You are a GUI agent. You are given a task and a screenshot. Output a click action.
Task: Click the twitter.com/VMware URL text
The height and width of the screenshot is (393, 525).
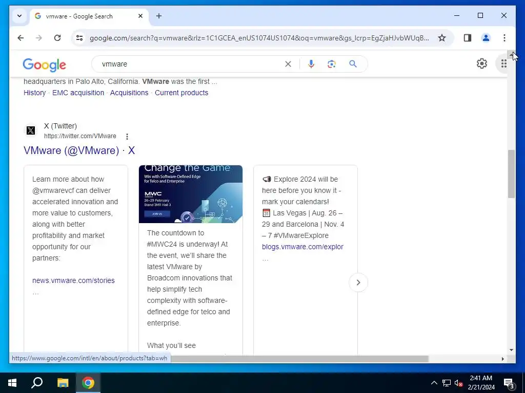(80, 136)
